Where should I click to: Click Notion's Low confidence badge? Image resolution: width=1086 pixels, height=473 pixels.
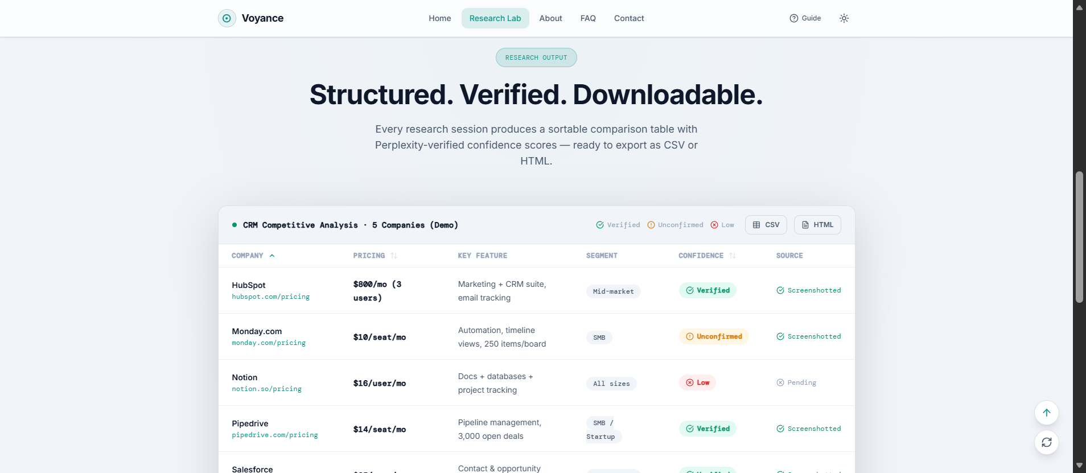pos(697,382)
